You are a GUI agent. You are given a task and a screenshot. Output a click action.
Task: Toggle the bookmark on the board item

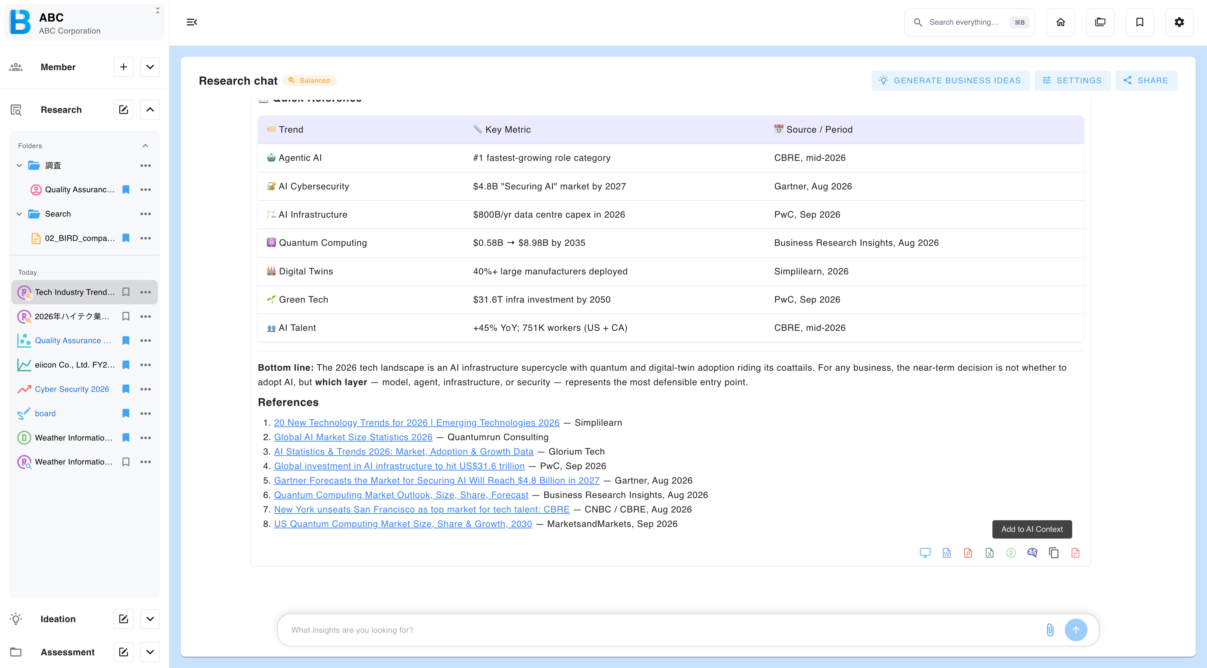coord(126,413)
